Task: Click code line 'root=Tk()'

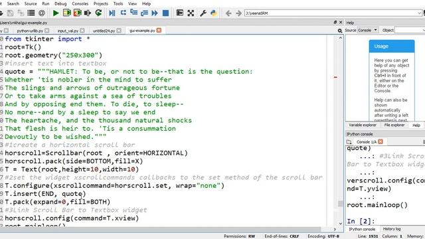Action: click(23, 47)
